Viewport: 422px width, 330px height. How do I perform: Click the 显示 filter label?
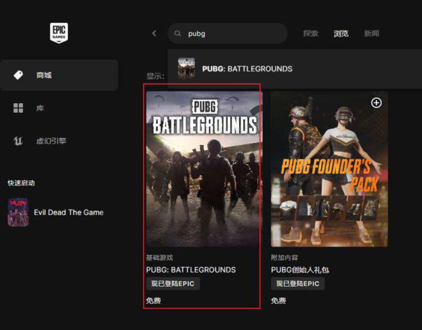coord(155,76)
